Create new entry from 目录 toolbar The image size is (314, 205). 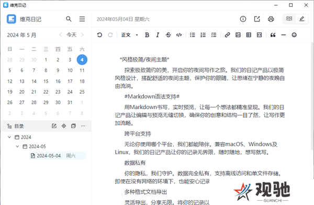pyautogui.click(x=54, y=126)
